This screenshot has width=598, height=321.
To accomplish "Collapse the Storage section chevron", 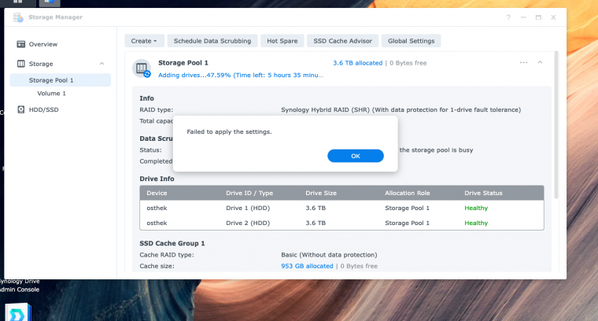I will [102, 64].
